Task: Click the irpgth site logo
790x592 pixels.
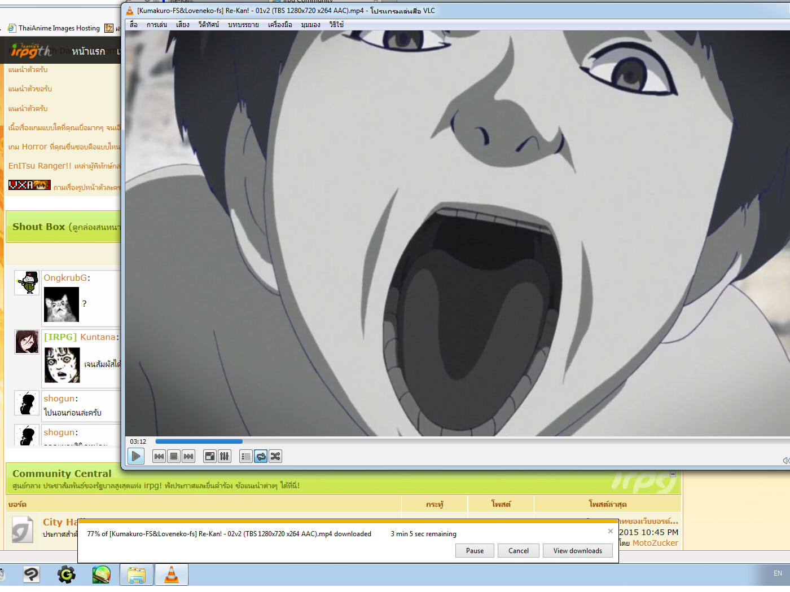Action: point(30,51)
